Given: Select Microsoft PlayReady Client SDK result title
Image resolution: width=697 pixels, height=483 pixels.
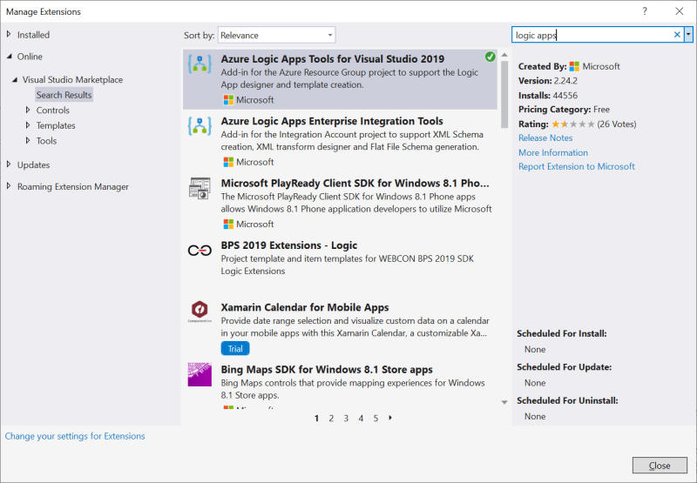Looking at the screenshot, I should coord(355,184).
